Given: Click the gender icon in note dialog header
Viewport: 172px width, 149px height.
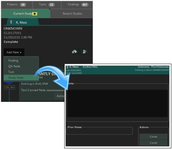Looking at the screenshot, I should pos(67,67).
